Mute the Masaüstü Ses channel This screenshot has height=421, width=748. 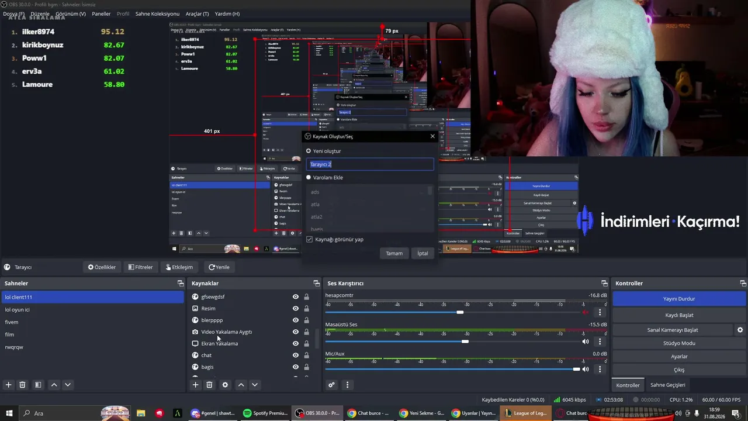[x=586, y=341]
